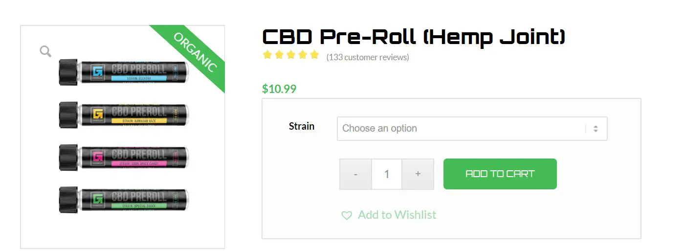This screenshot has height=251, width=685.
Task: Click the quantity input field showing 1
Action: pos(387,174)
